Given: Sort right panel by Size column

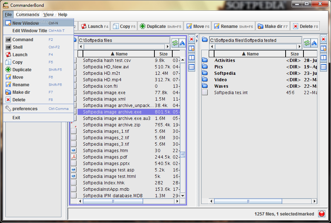Looking at the screenshot, I should [295, 54].
